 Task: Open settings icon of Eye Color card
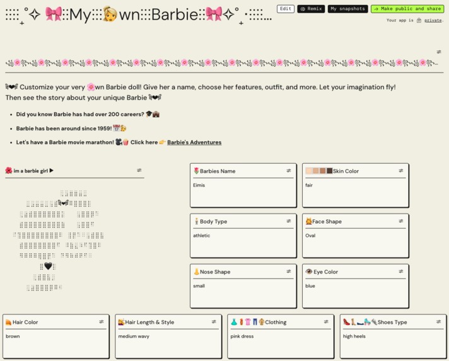click(x=401, y=272)
